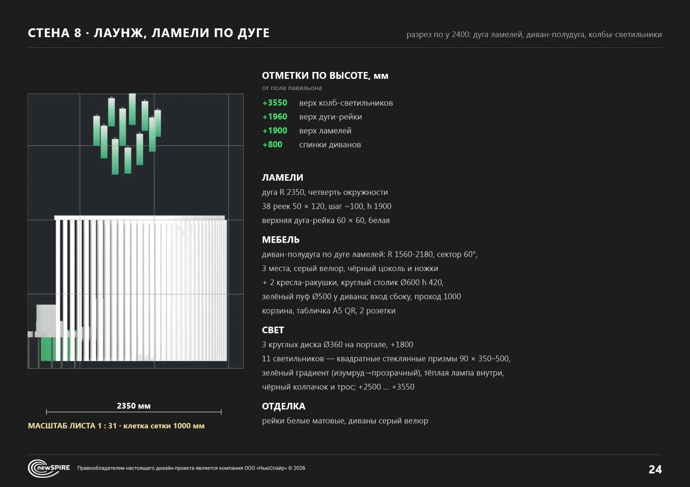Click the МЕБЕЛЬ section heading
Viewport: 690px width, 487px height.
click(x=281, y=240)
